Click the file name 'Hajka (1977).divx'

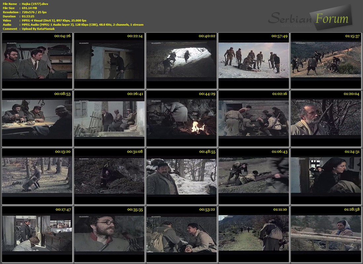[35, 4]
